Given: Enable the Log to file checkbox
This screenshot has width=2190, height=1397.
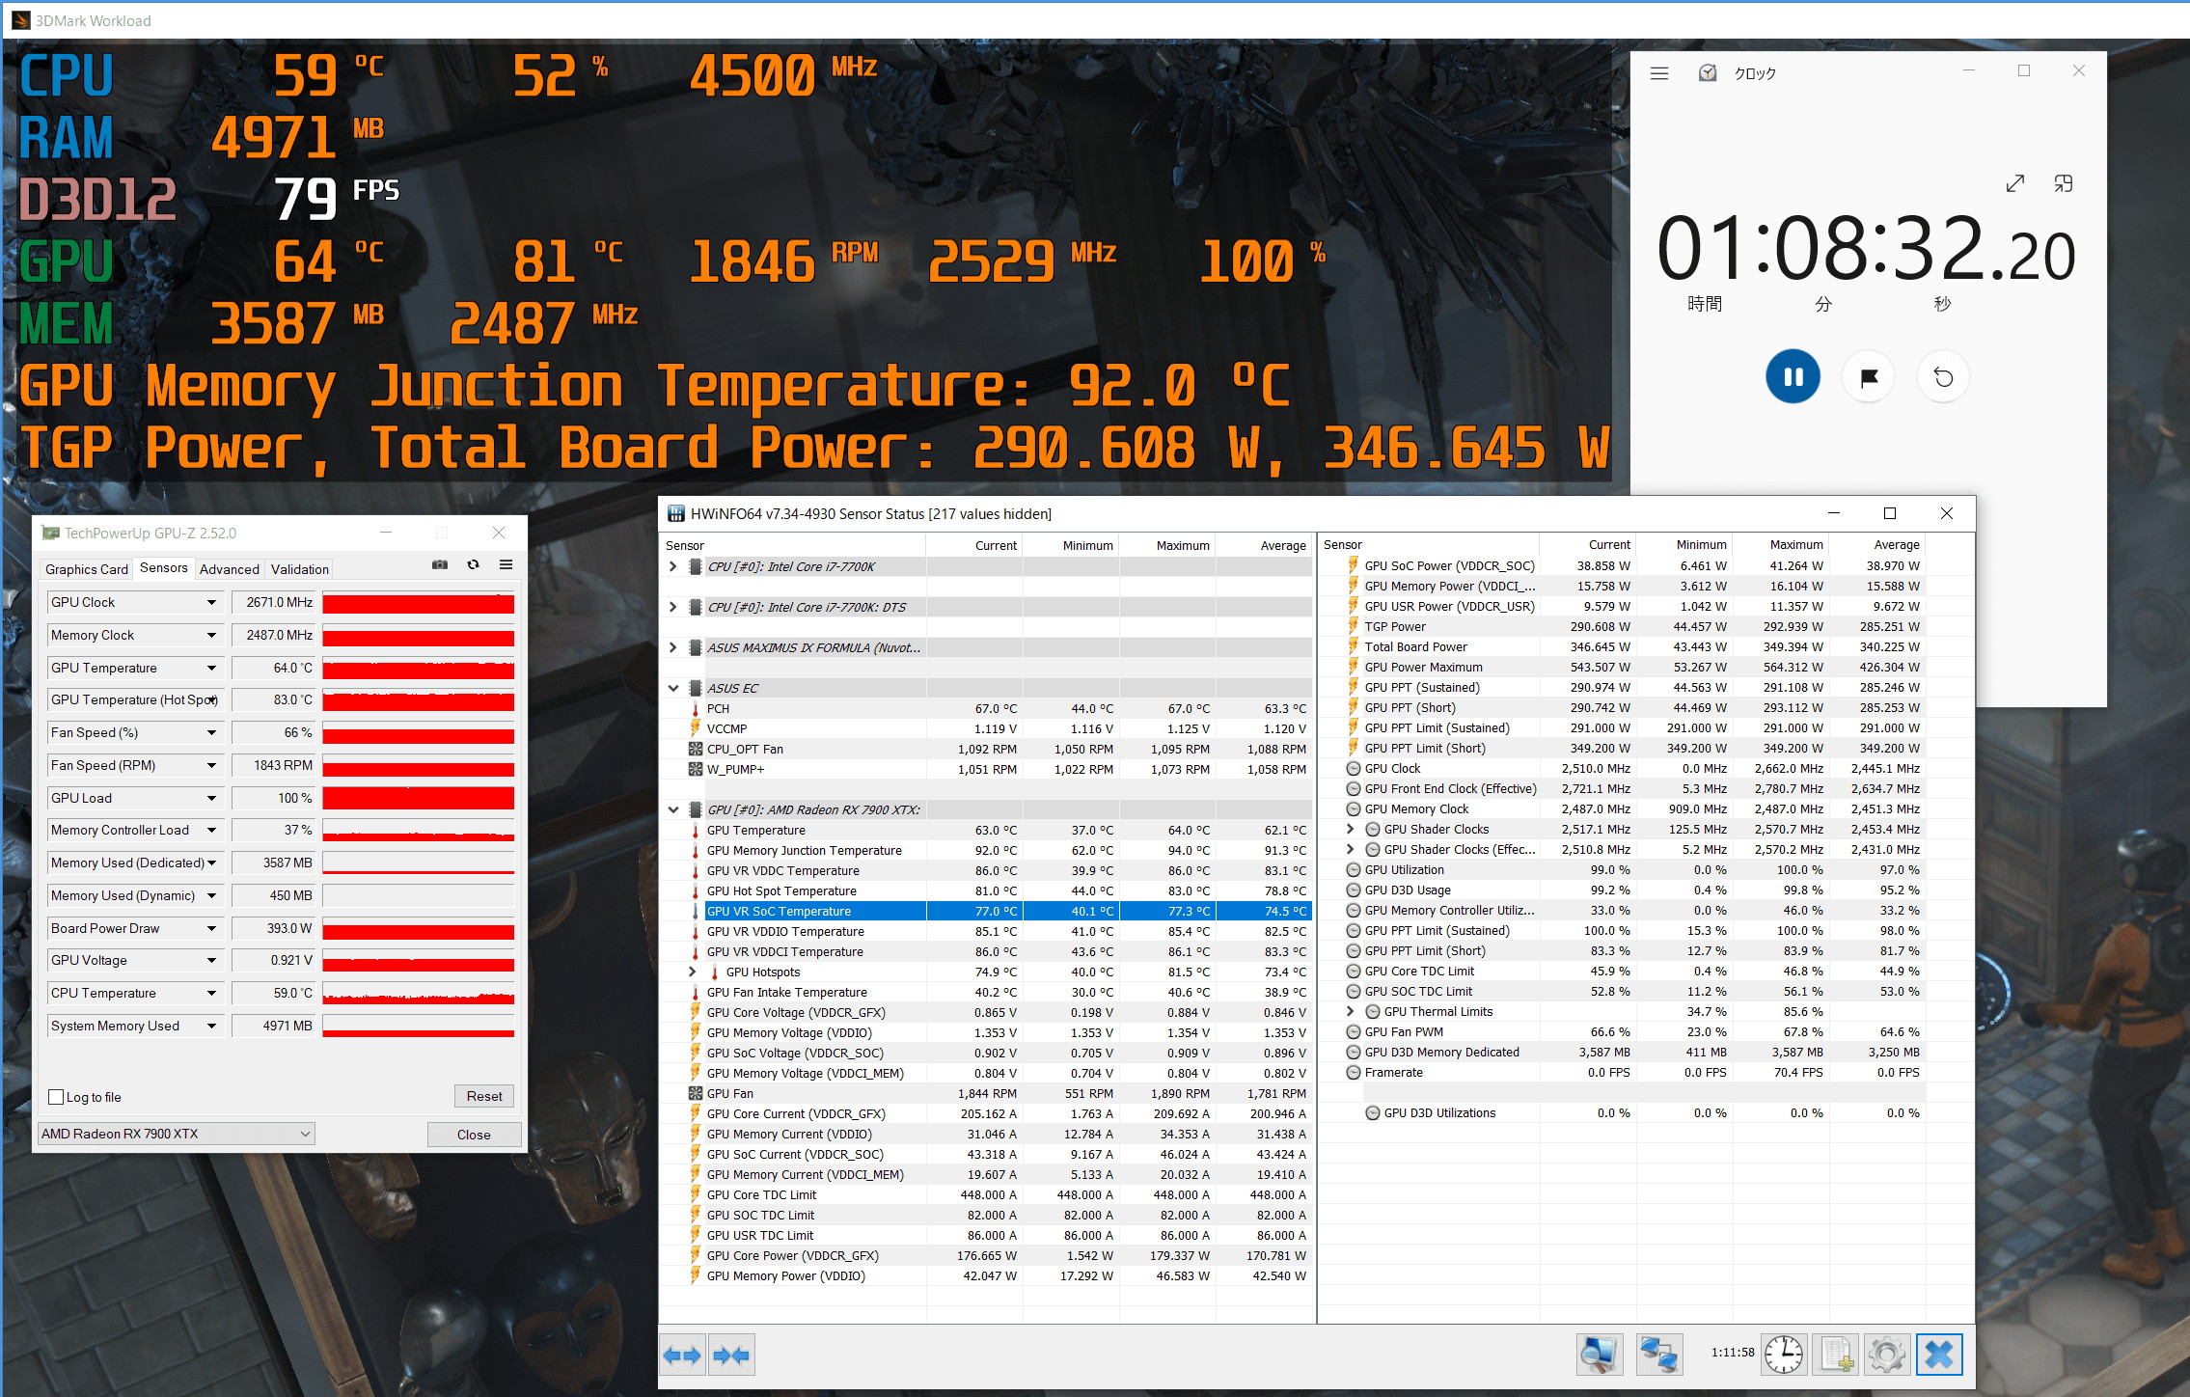Looking at the screenshot, I should pos(56,1097).
